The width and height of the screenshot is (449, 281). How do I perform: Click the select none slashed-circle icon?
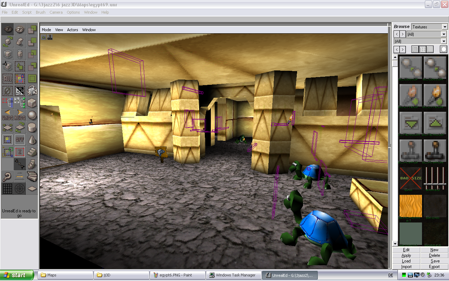pos(7,91)
